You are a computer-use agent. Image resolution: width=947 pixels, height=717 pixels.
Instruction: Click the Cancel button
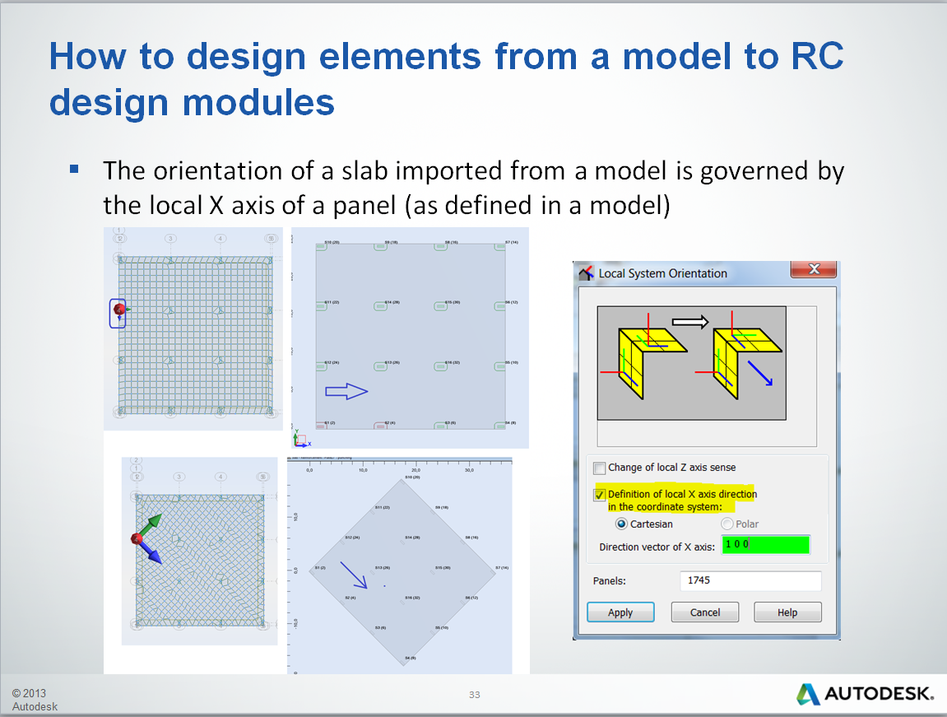[x=705, y=612]
